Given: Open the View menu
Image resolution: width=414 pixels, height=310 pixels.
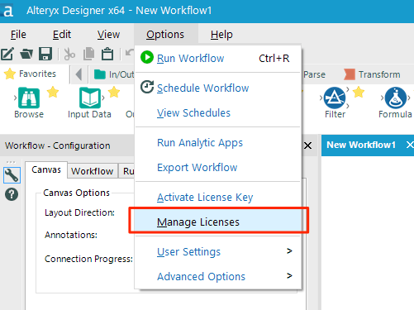Looking at the screenshot, I should 108,35.
